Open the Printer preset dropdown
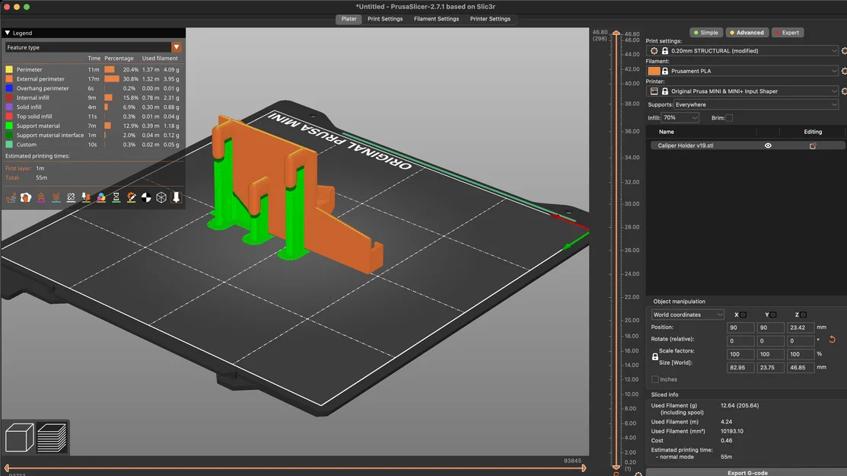 743,91
